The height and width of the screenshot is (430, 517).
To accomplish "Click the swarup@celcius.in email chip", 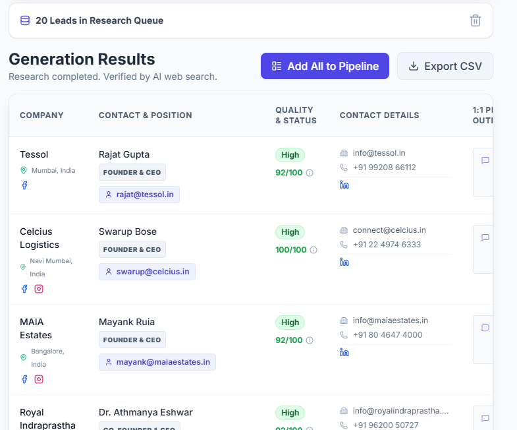I will 147,272.
